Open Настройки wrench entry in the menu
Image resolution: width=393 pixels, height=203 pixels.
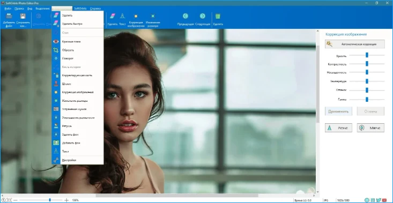coord(78,160)
